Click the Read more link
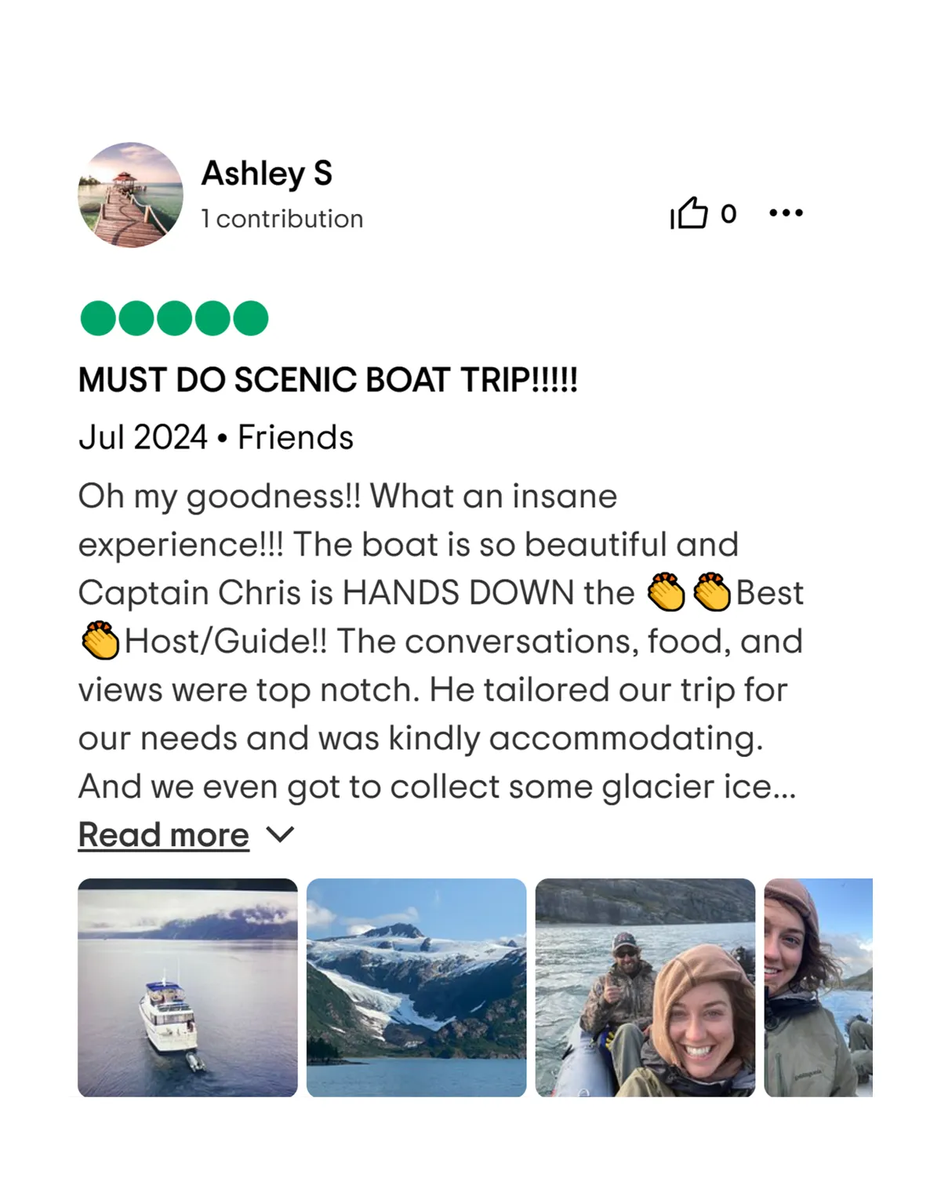Viewport: 941px width, 1196px height. point(163,834)
